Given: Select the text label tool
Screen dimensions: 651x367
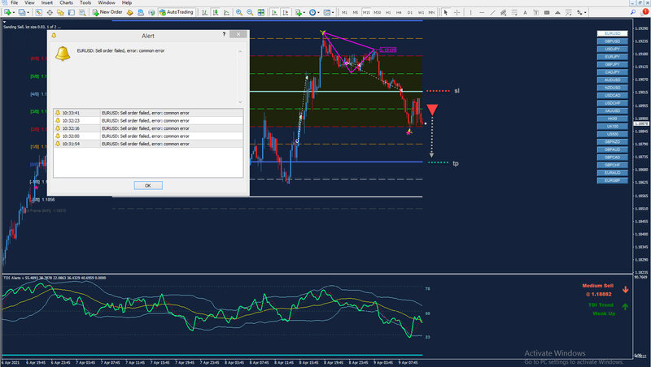Looking at the screenshot, I should coord(536,12).
